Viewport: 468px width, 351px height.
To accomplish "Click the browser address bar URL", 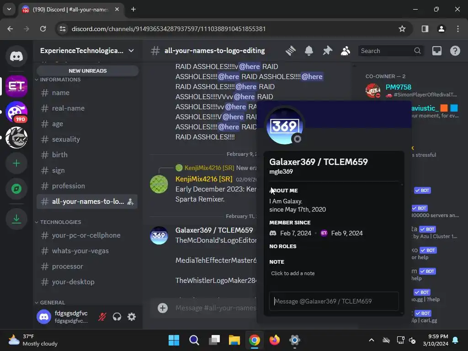I will tap(169, 29).
